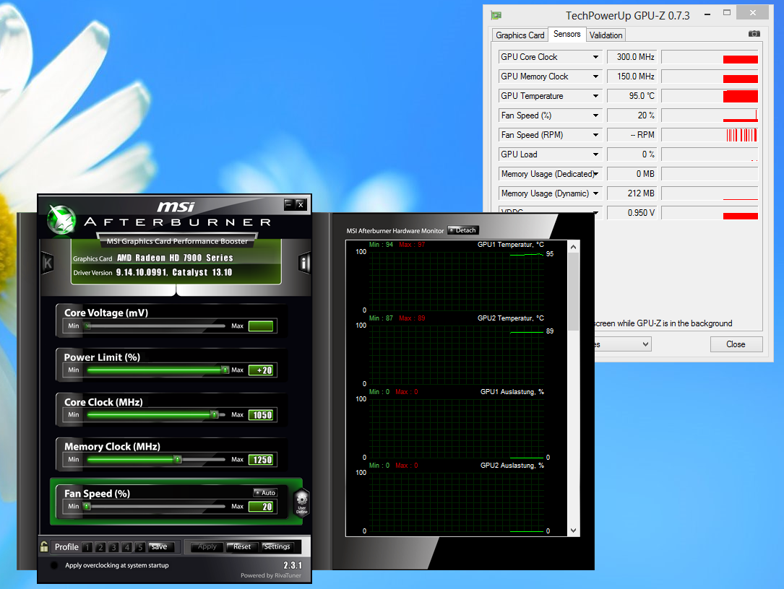Open User Define fan settings gear
Image resolution: width=784 pixels, height=589 pixels.
point(301,502)
